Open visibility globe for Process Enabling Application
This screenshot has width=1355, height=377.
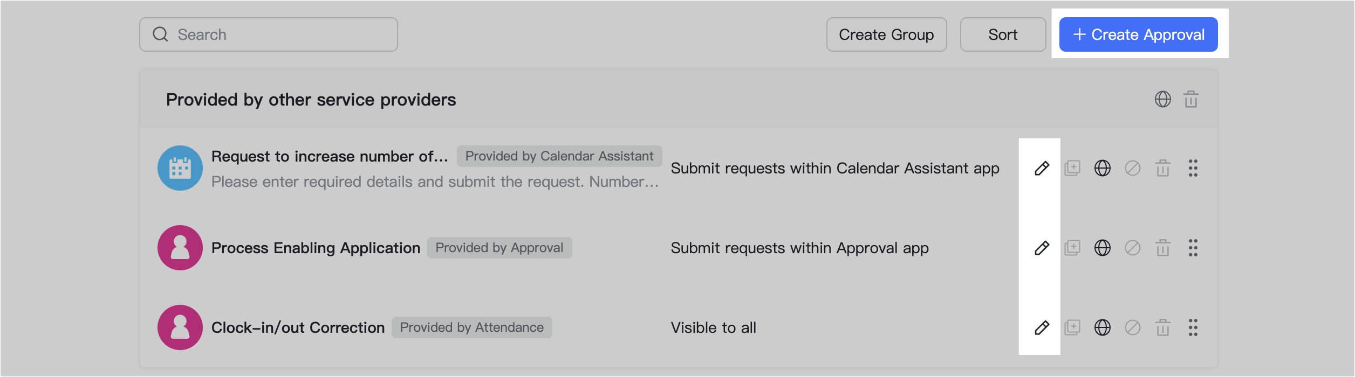[1103, 248]
